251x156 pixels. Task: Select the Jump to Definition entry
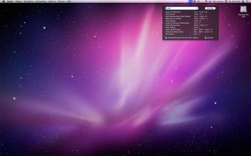173,12
